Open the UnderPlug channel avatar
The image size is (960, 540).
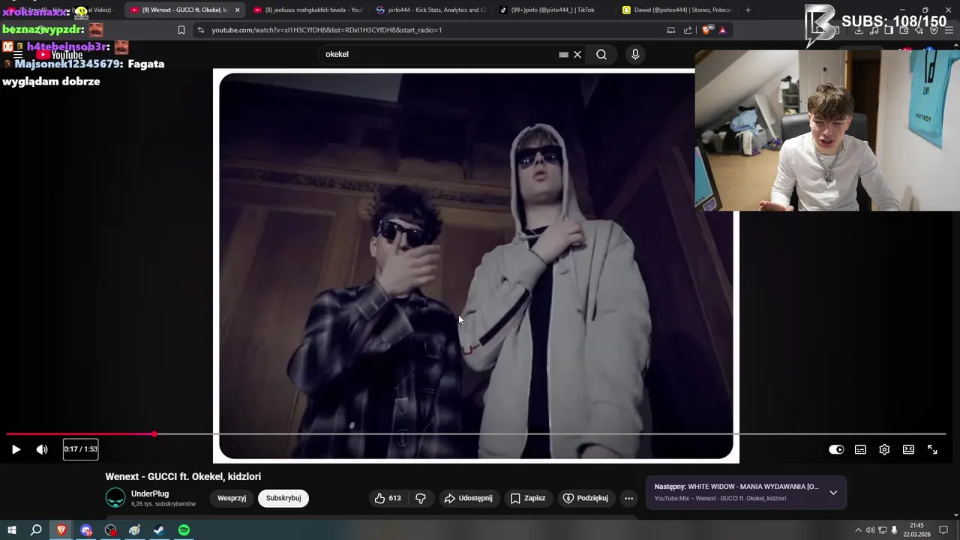115,498
